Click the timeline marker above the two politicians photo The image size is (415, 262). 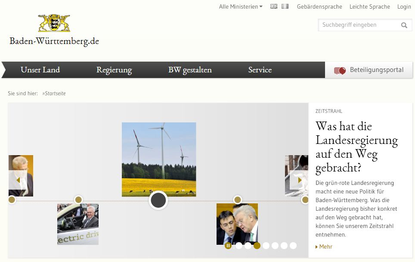(238, 200)
